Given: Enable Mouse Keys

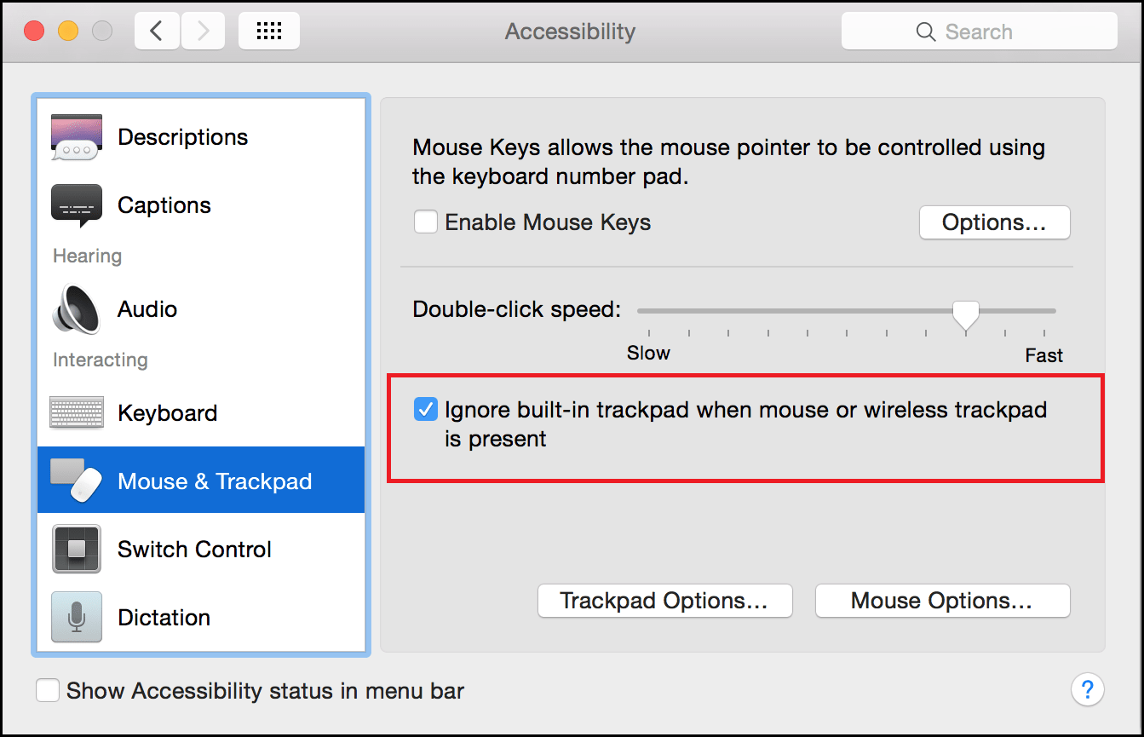Looking at the screenshot, I should (425, 222).
